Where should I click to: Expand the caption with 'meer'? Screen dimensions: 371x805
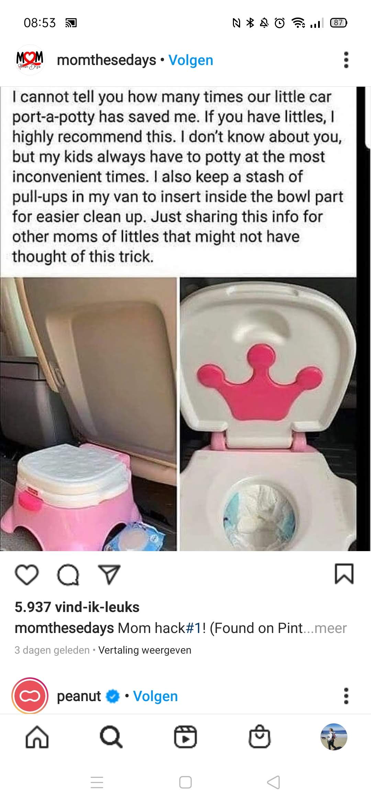pyautogui.click(x=330, y=628)
